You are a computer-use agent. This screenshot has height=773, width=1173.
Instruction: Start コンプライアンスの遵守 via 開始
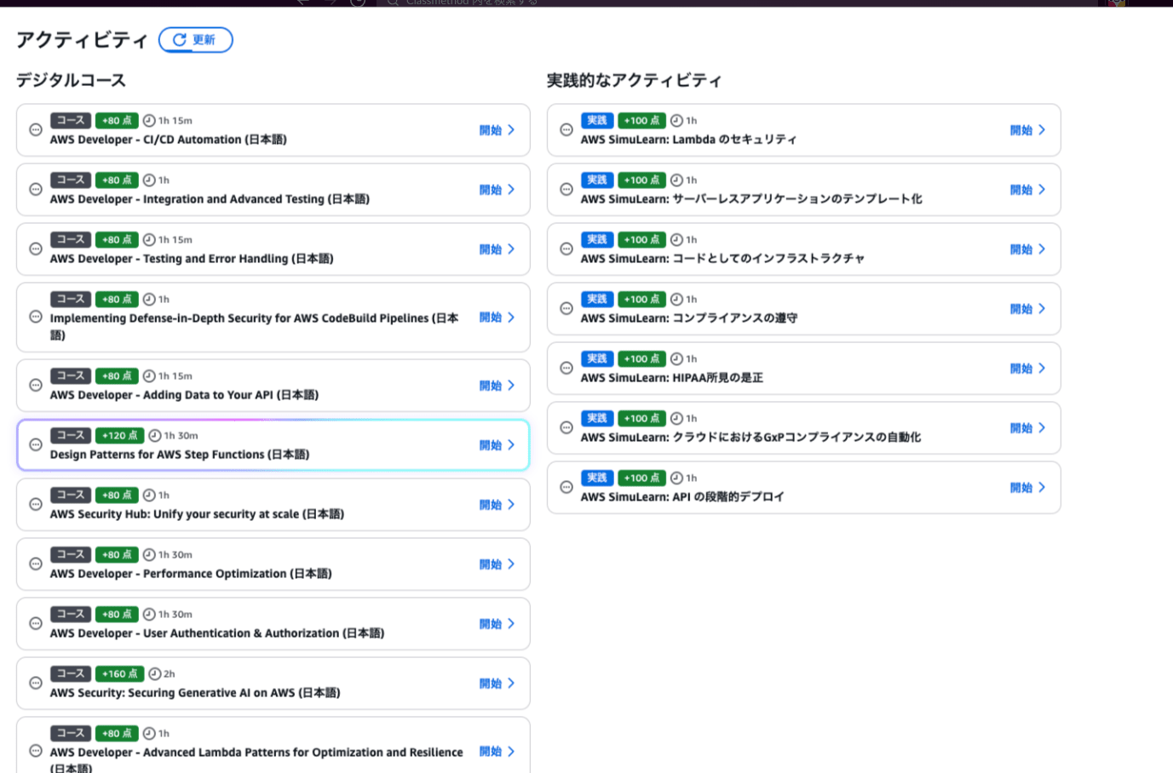pos(1028,309)
